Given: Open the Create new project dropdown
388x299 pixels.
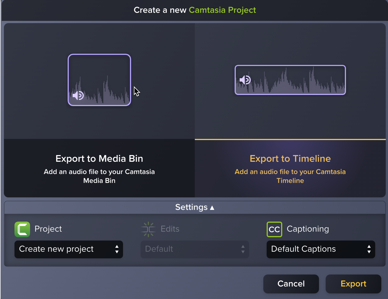Looking at the screenshot, I should pyautogui.click(x=69, y=249).
